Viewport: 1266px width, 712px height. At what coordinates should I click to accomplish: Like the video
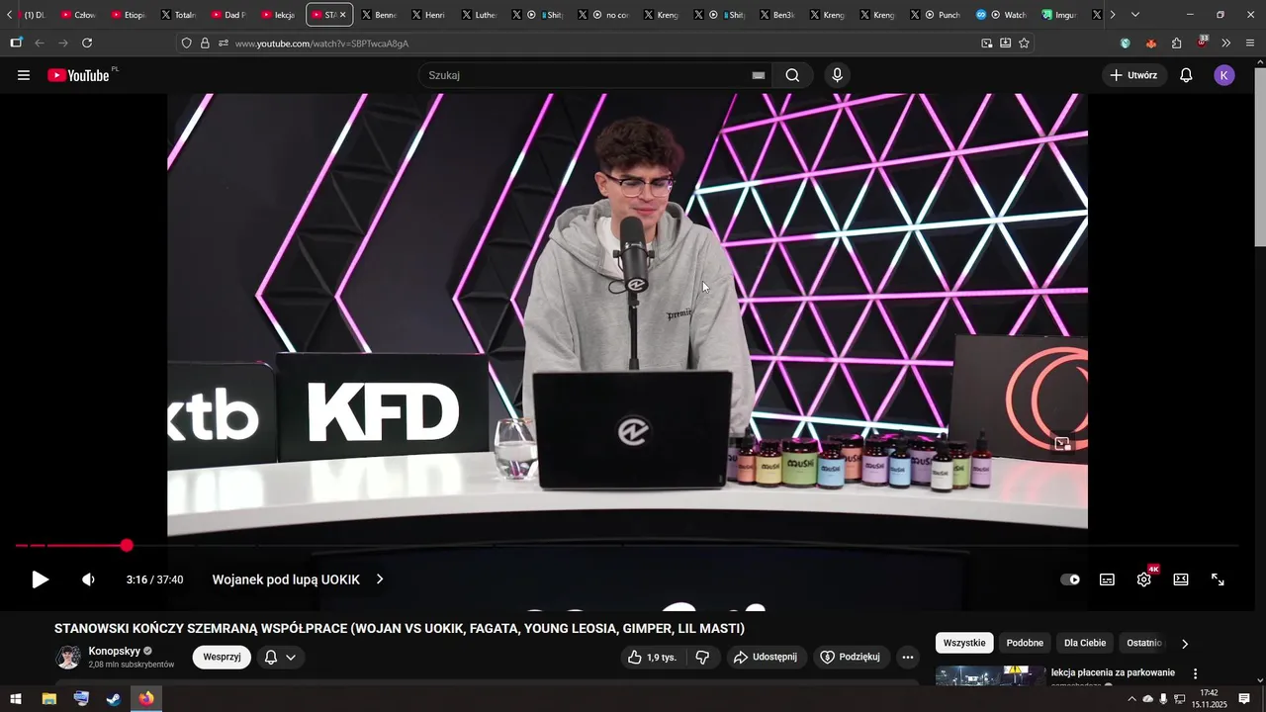tap(652, 658)
